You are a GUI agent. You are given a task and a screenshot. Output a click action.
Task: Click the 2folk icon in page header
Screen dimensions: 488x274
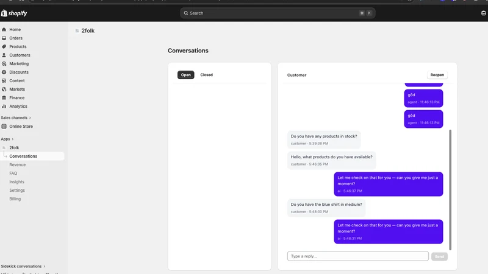coord(77,31)
